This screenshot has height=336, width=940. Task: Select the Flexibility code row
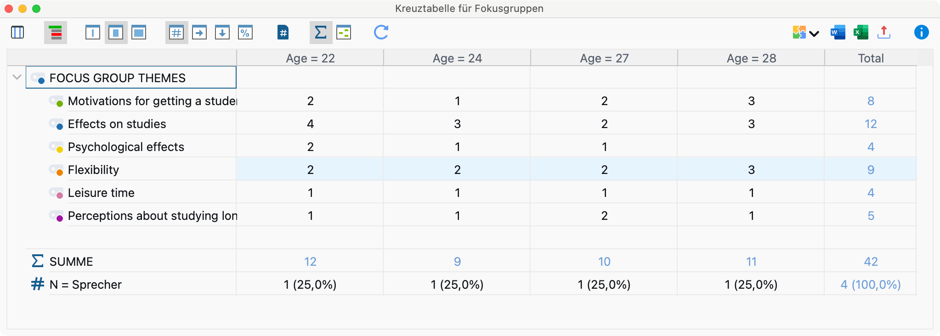point(93,170)
